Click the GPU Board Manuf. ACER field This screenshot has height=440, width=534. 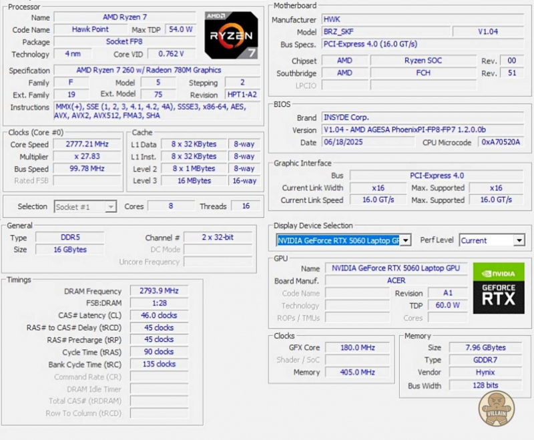pos(395,280)
